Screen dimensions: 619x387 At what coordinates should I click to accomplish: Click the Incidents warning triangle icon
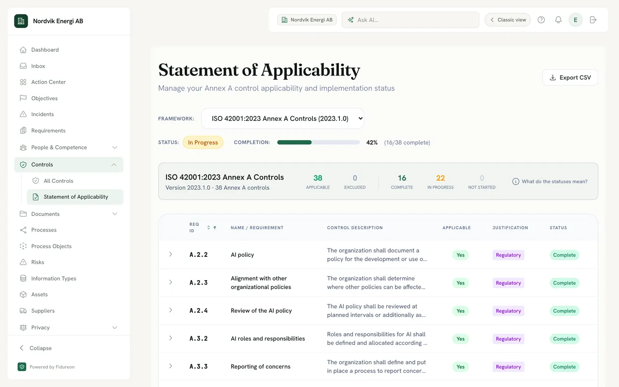coord(23,114)
